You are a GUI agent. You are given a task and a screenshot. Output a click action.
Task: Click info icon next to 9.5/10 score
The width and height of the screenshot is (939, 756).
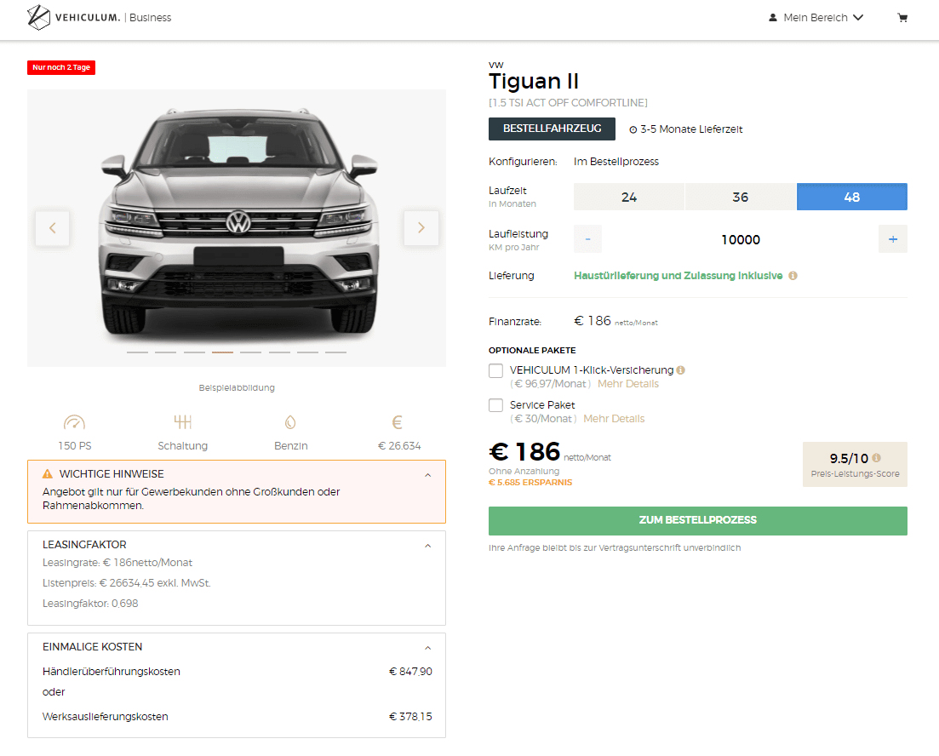(x=876, y=458)
